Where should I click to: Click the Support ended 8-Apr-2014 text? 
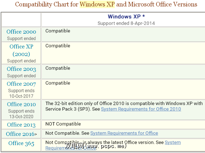tap(126, 23)
